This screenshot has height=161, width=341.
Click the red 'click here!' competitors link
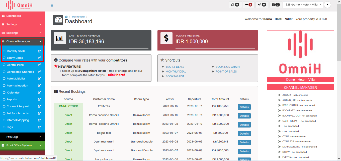116,75
